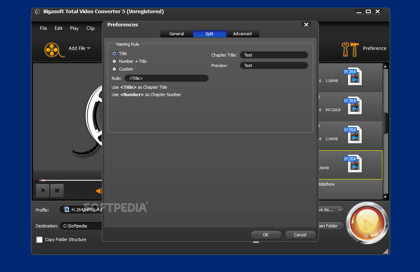Cancel the Preferences dialog
The width and height of the screenshot is (420, 272).
[300, 235]
